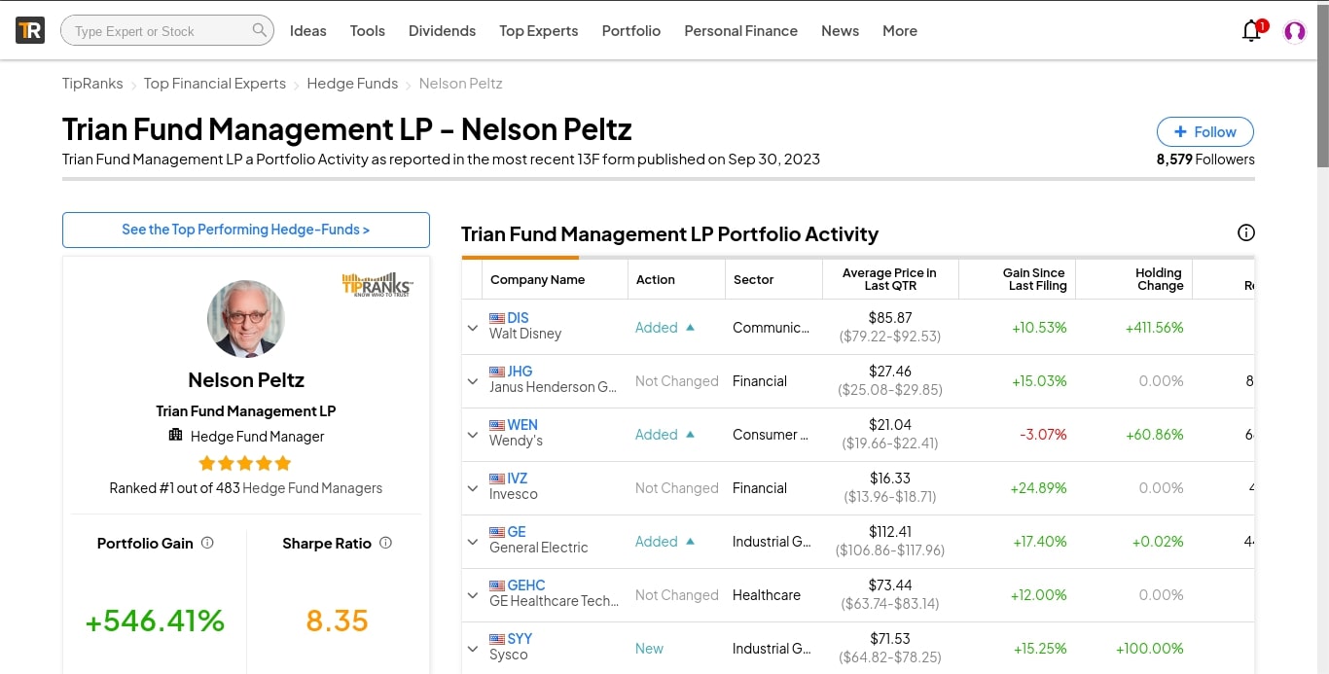Expand the Sysco row chevron

coord(473,649)
